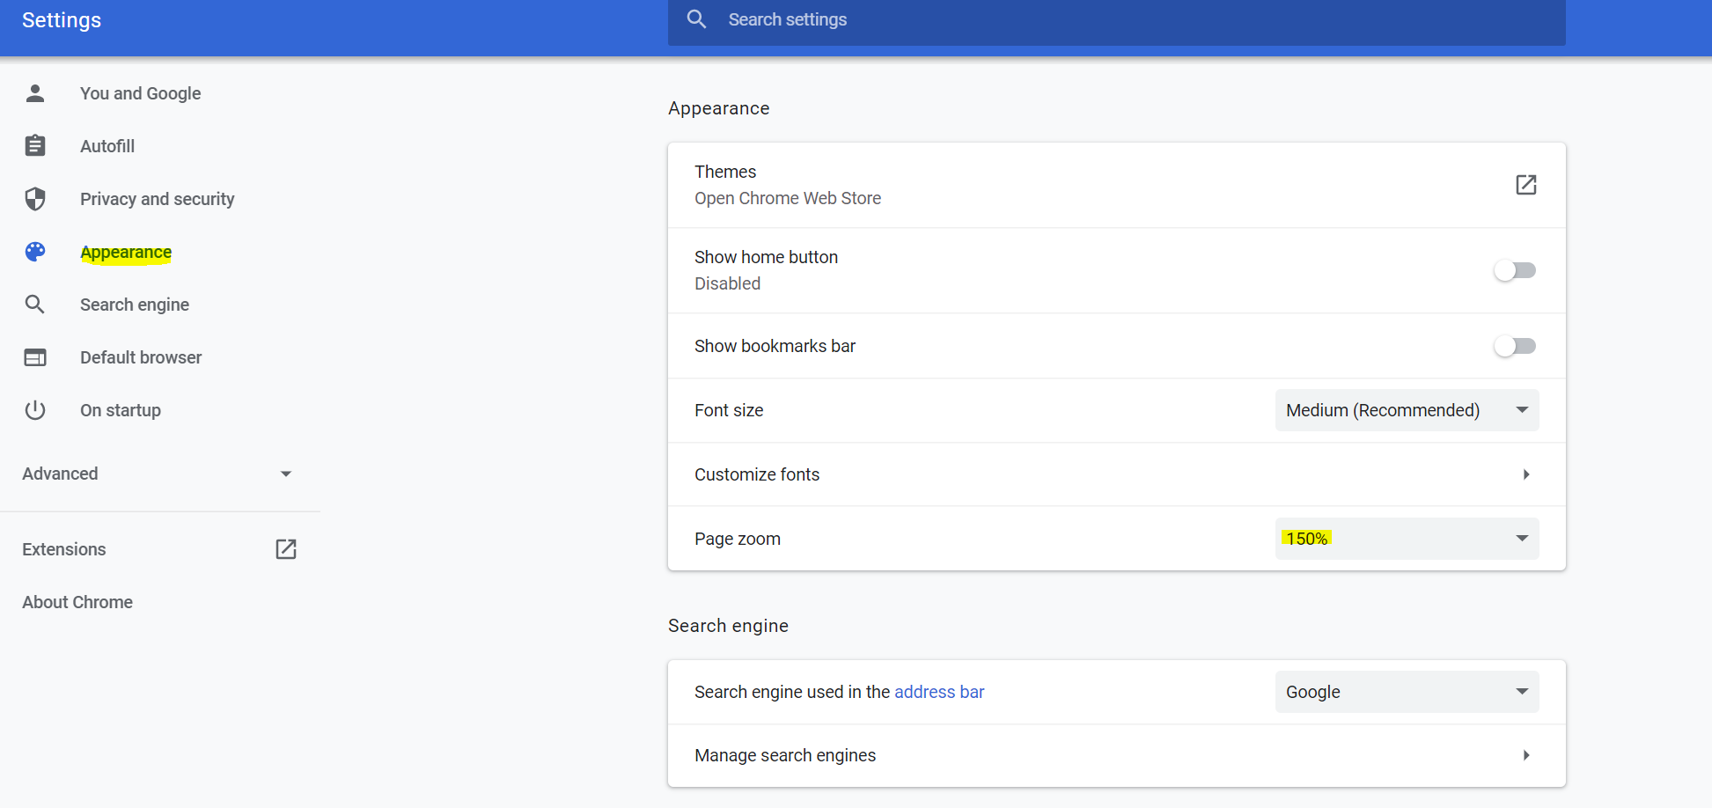Click the You and Google profile icon
The width and height of the screenshot is (1712, 808).
(x=34, y=92)
